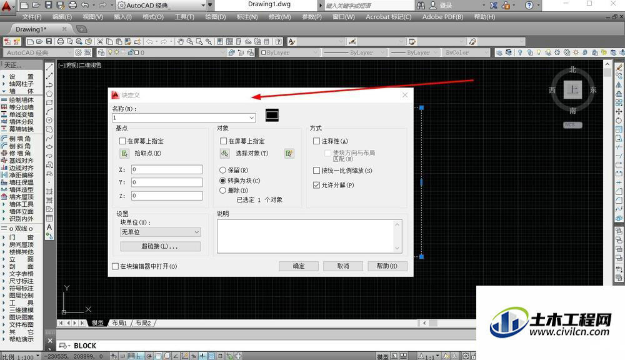Viewport: 625px width, 360px height.
Task: Select the Table tool in the draw toolbar
Action: (49, 218)
